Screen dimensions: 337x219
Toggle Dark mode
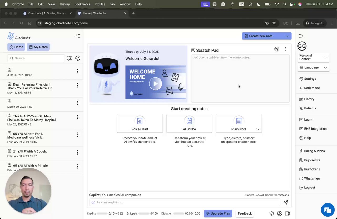310,88
